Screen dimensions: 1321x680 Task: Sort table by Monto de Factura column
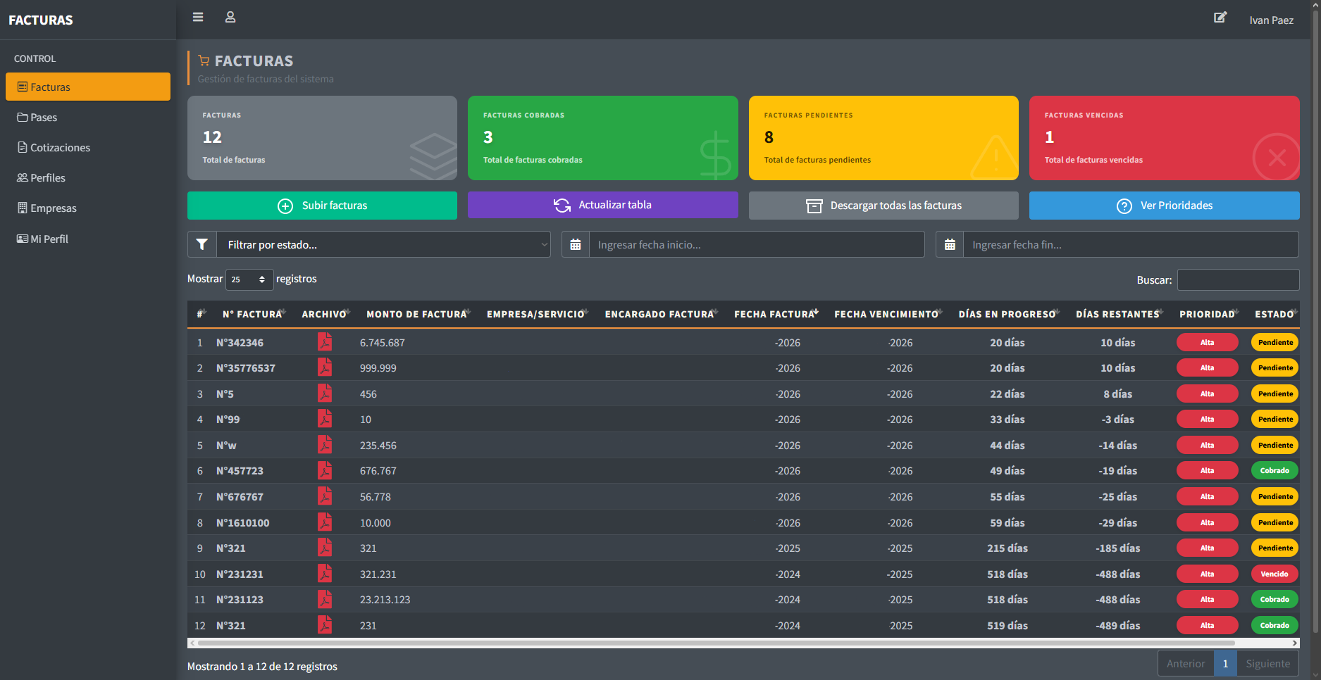tap(418, 314)
